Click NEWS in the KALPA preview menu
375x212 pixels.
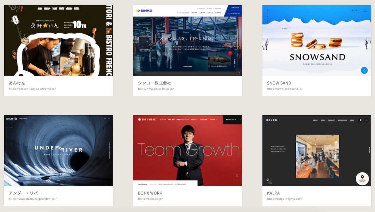click(x=352, y=120)
